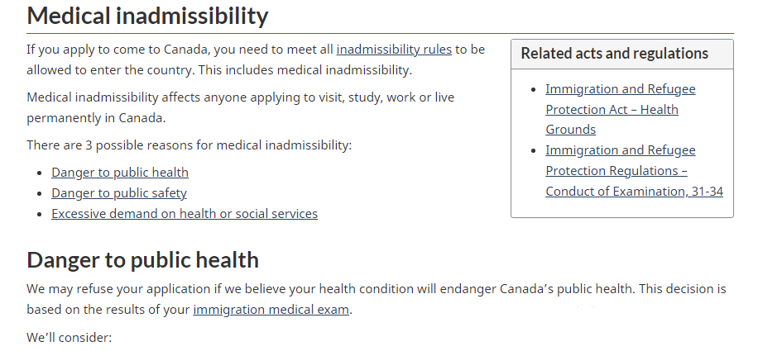Click the 'We'll consider:' text

tap(70, 338)
